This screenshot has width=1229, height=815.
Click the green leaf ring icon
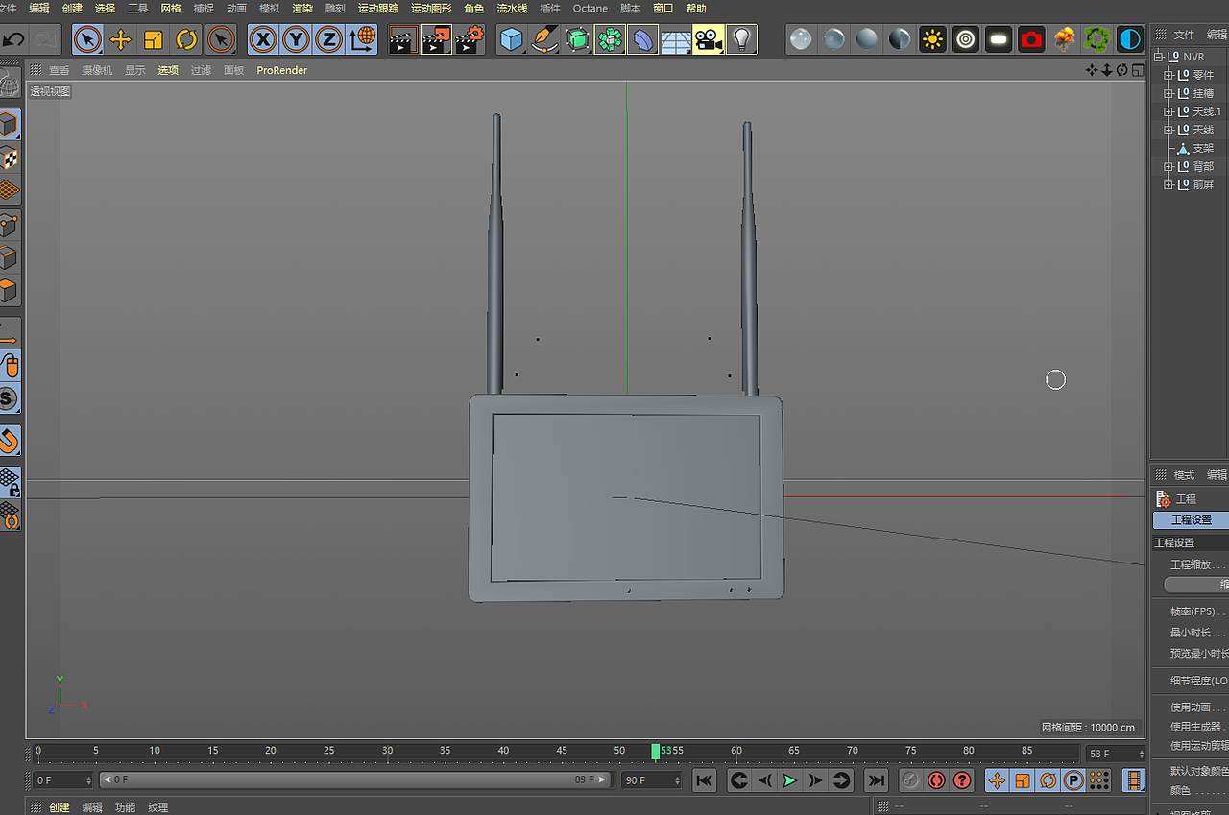pos(1097,39)
